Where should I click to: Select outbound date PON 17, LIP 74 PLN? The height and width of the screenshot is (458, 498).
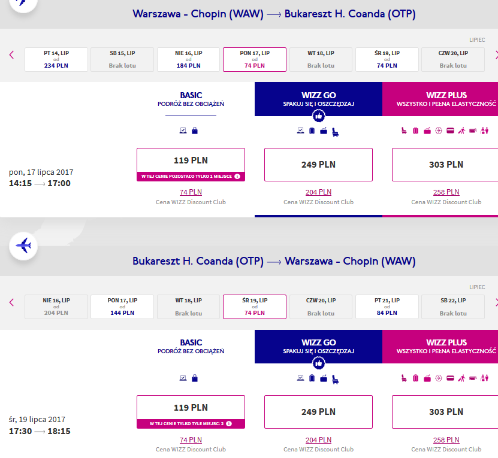pos(255,59)
